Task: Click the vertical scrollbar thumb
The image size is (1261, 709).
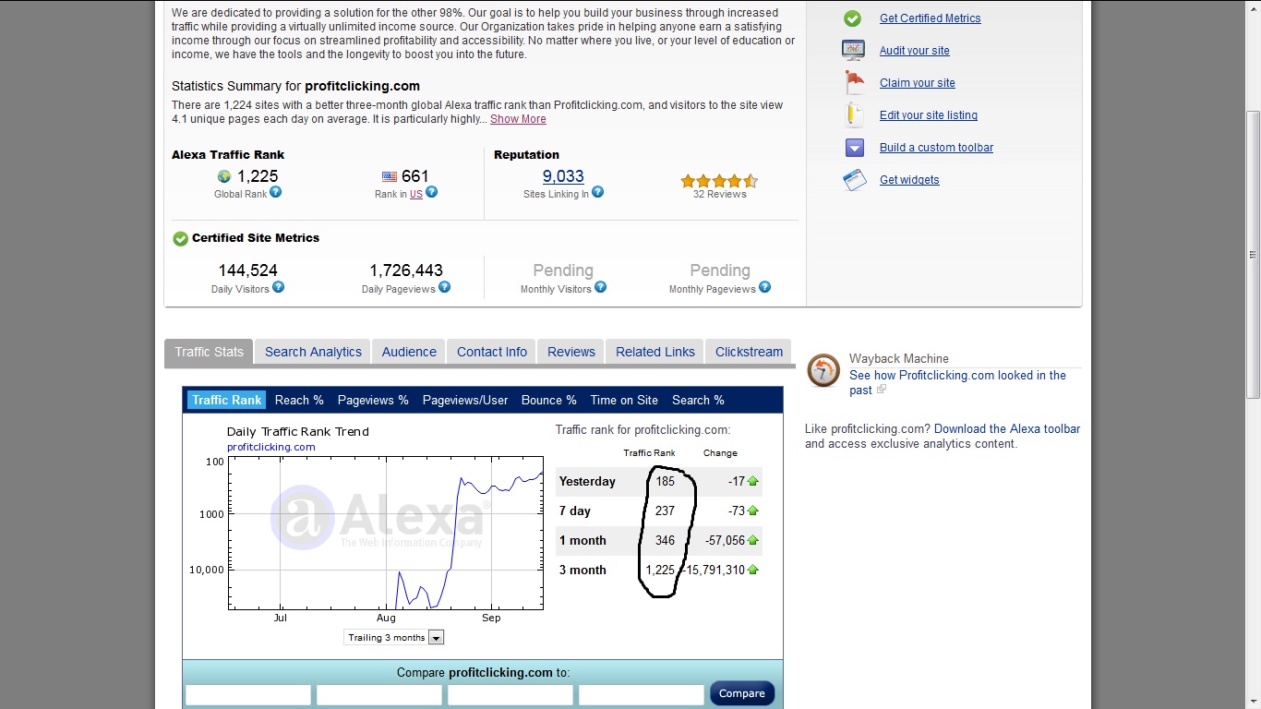Action: [x=1253, y=255]
